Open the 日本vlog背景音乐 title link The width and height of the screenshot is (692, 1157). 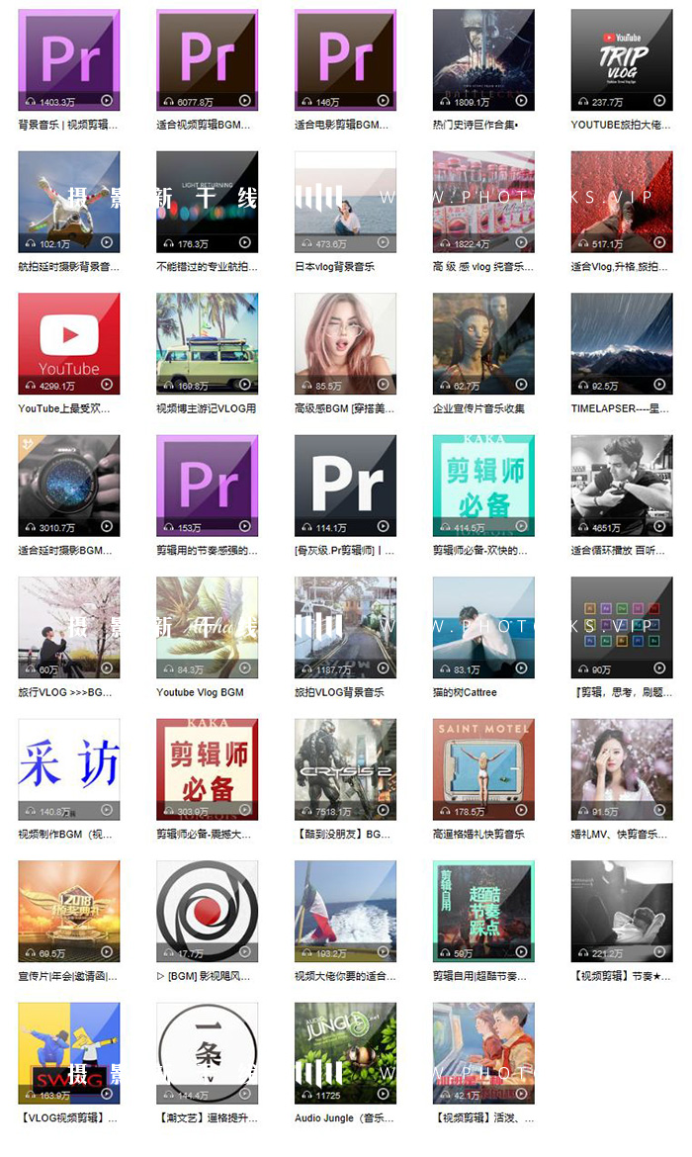tap(334, 266)
